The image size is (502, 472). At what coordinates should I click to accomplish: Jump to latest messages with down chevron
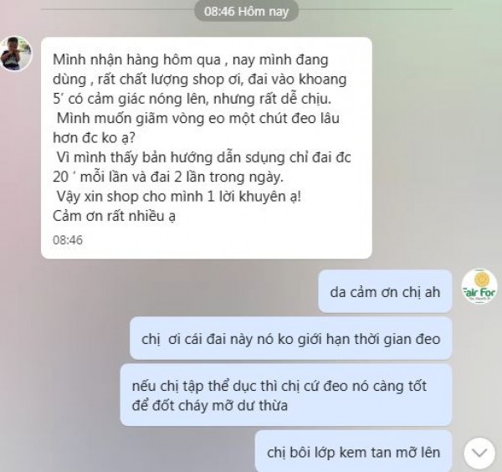pos(479,453)
